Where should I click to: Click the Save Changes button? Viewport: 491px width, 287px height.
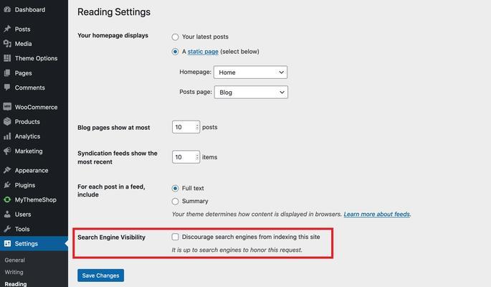coord(101,276)
